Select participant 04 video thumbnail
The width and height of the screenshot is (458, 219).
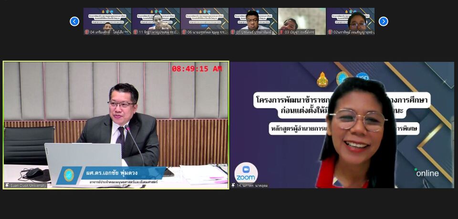coord(107,19)
